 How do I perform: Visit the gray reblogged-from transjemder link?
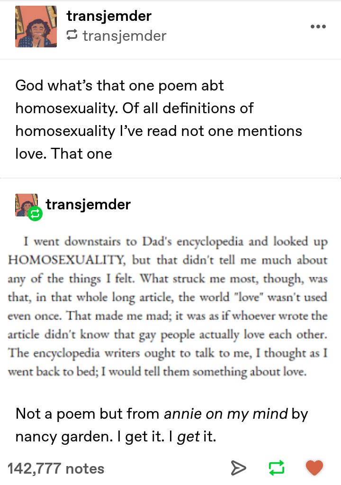click(125, 36)
